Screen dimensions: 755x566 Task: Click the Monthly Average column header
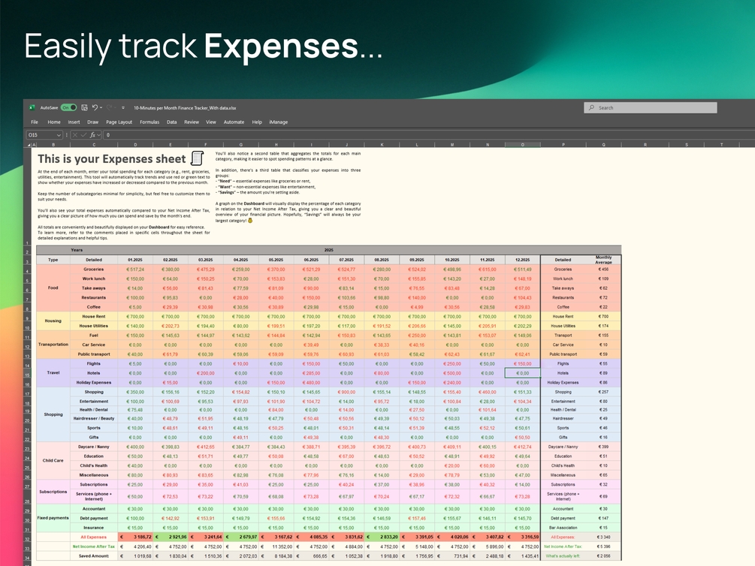(603, 260)
